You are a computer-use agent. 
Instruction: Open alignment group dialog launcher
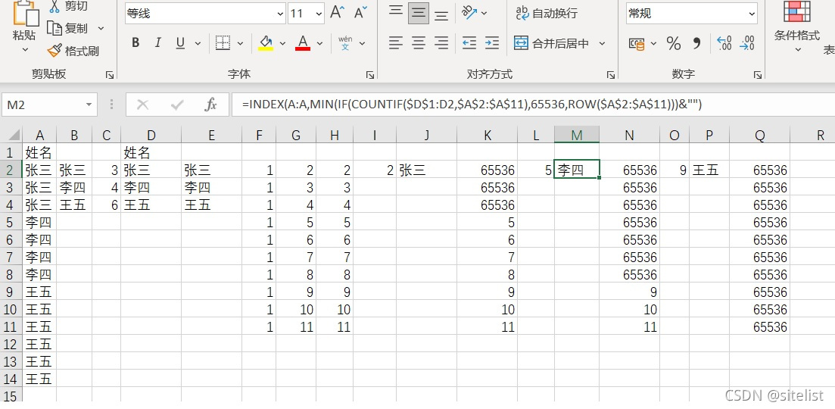(x=612, y=76)
